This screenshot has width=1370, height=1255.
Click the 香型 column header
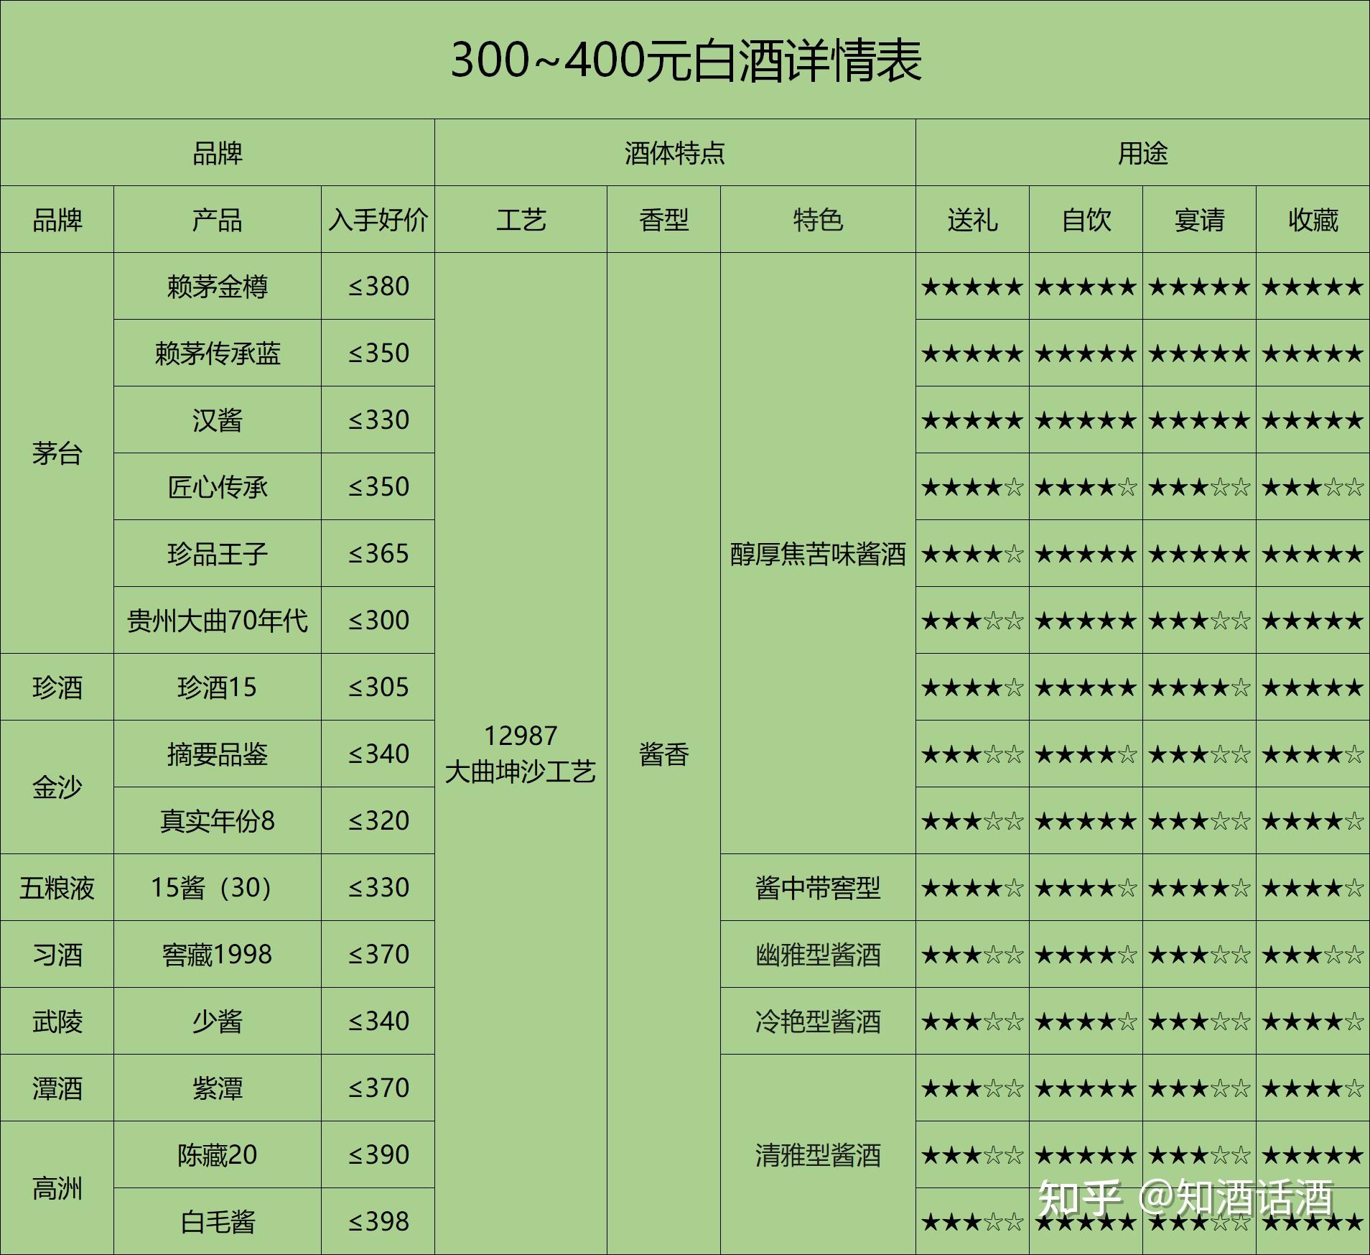[663, 219]
